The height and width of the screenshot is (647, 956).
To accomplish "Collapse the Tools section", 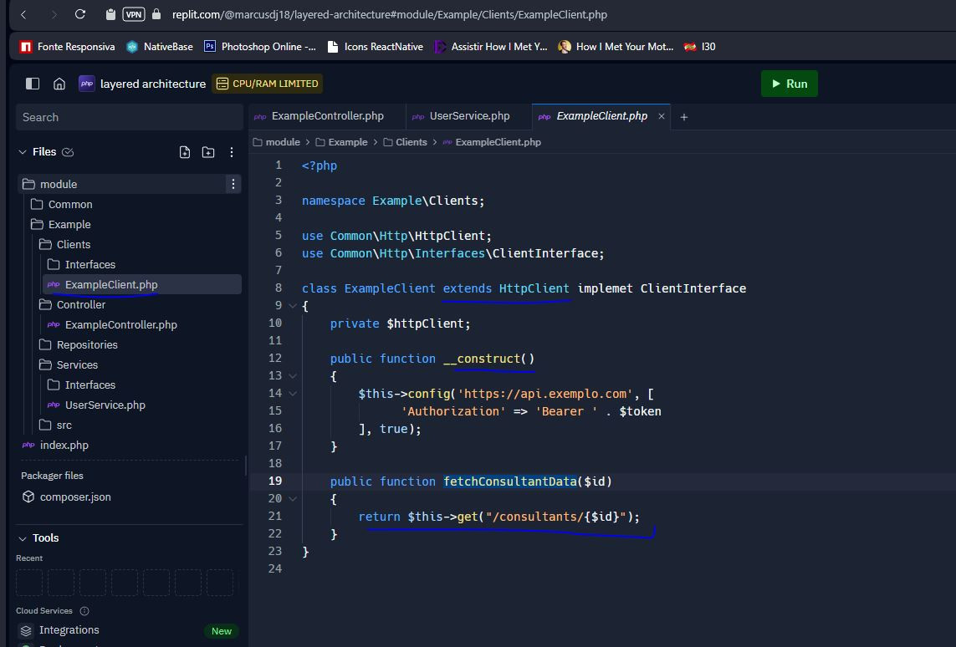I will [x=23, y=538].
